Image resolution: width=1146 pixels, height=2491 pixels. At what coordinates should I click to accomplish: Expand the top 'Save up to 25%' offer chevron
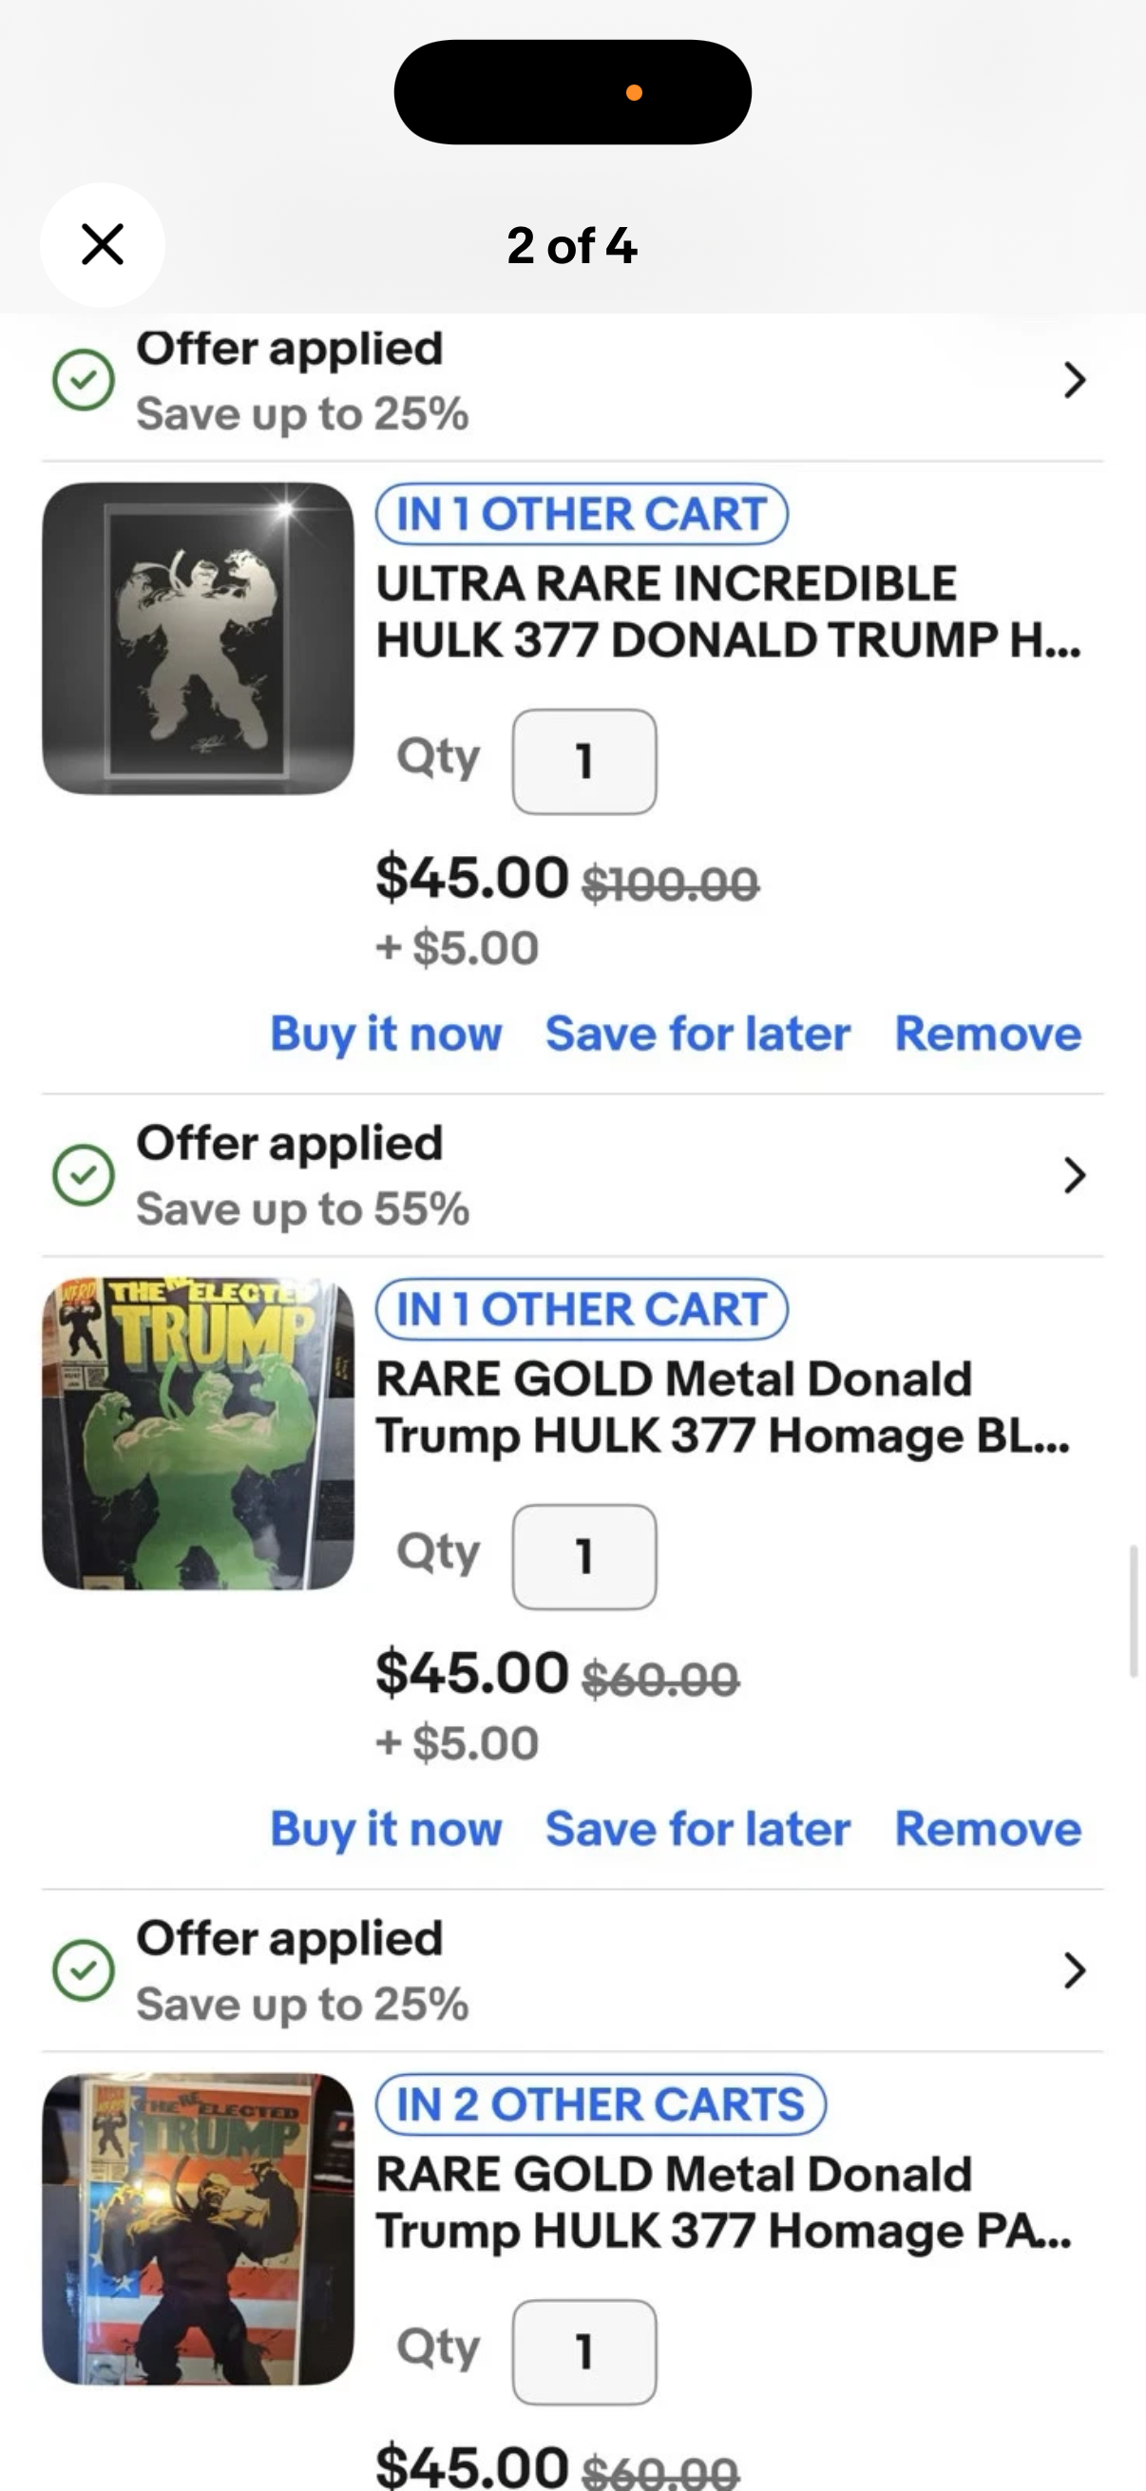click(x=1074, y=380)
